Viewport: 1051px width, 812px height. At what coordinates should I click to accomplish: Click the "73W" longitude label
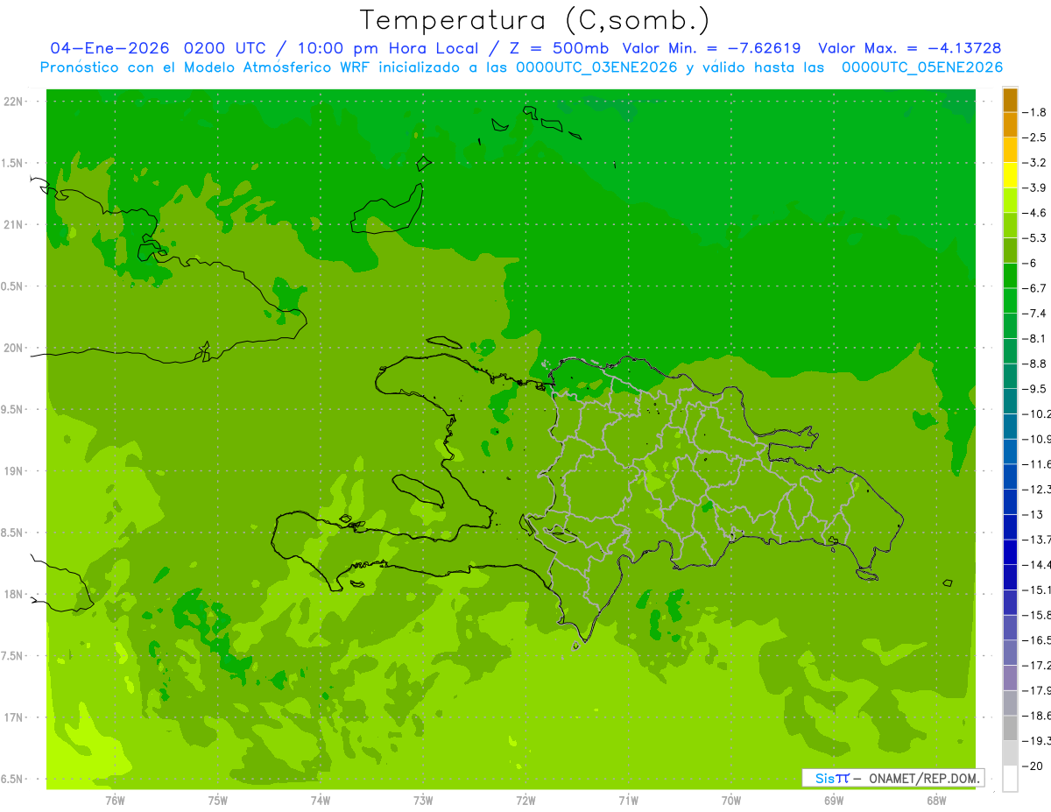pos(423,801)
